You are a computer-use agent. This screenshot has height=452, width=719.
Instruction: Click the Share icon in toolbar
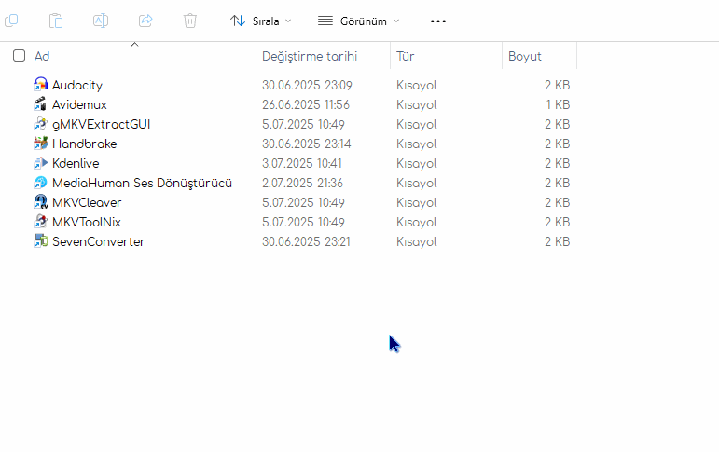pyautogui.click(x=145, y=21)
